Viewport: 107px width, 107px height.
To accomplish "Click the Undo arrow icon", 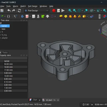I will coord(9,11).
